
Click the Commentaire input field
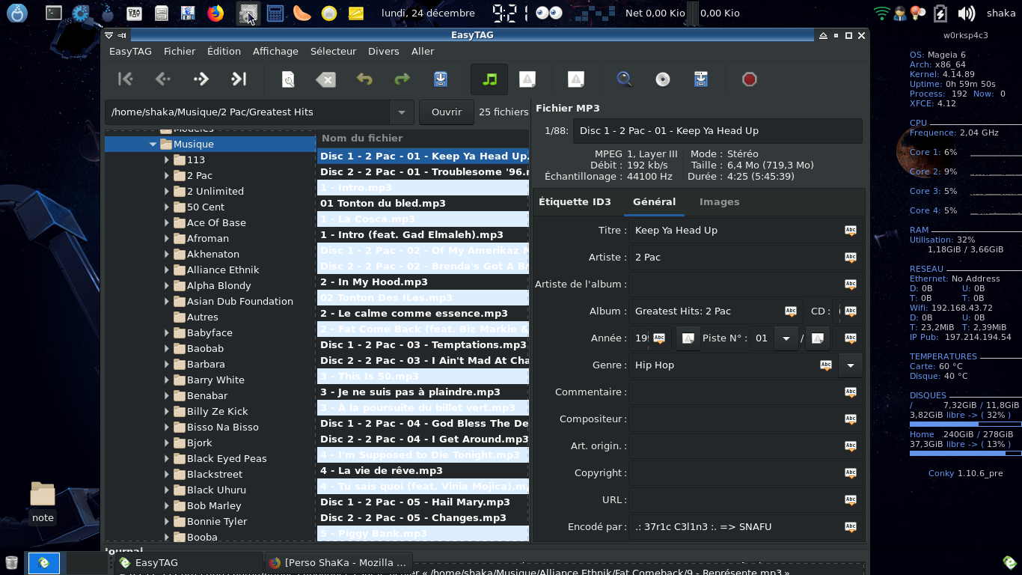click(735, 392)
